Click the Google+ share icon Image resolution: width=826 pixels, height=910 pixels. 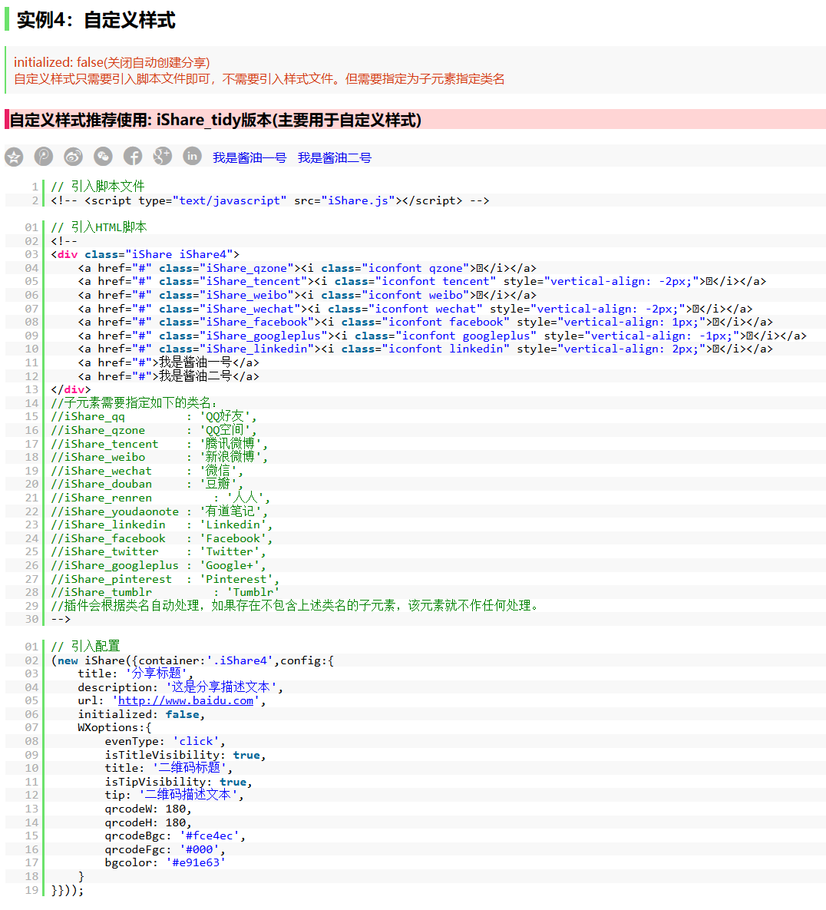click(163, 156)
